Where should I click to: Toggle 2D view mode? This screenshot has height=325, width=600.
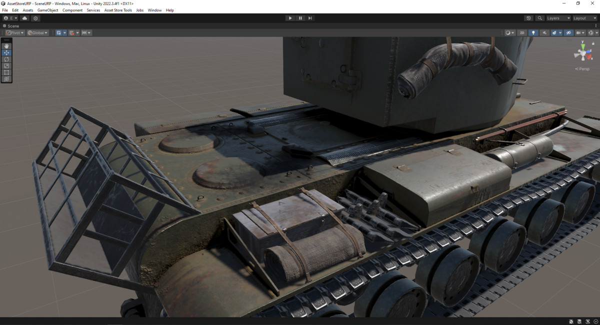[x=522, y=32]
